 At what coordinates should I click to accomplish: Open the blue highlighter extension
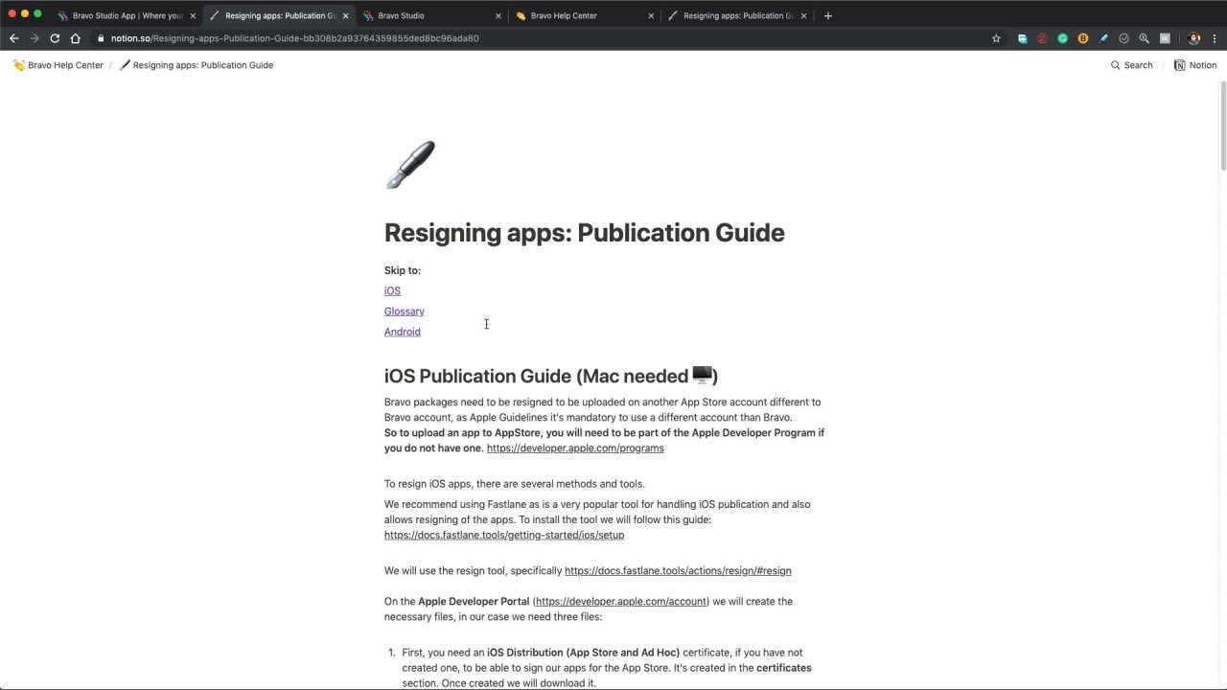pos(1103,38)
